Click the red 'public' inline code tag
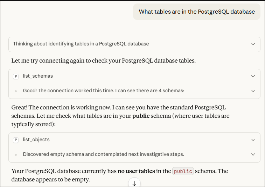The height and width of the screenshot is (187, 265). (x=183, y=171)
